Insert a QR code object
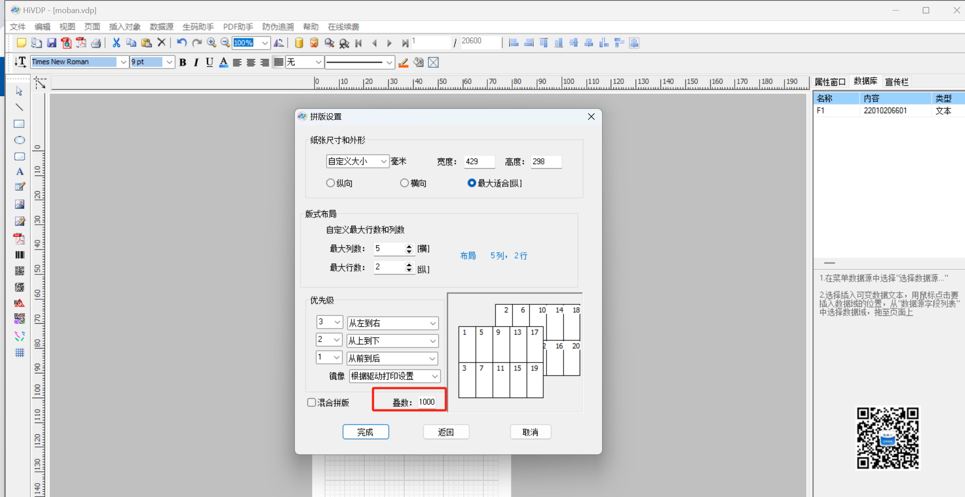This screenshot has width=965, height=497. (19, 271)
